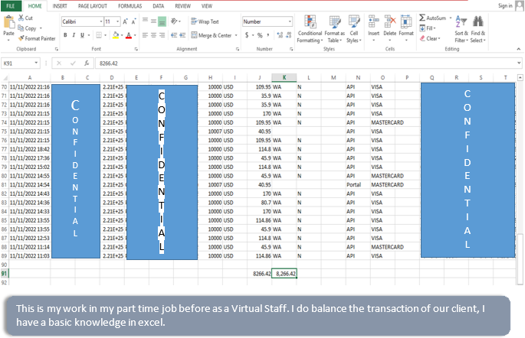This screenshot has width=525, height=338.
Task: Toggle Underline formatting
Action: [82, 35]
